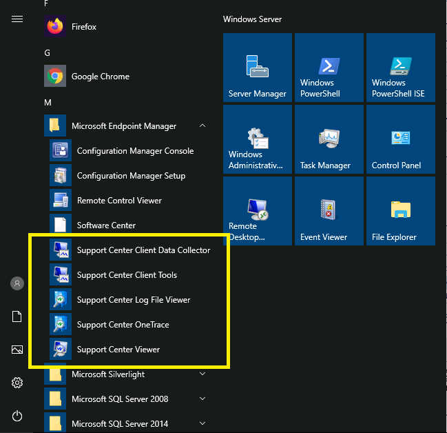Image resolution: width=447 pixels, height=433 pixels.
Task: Open the Windows PowerShell ISE tile
Action: tap(401, 68)
